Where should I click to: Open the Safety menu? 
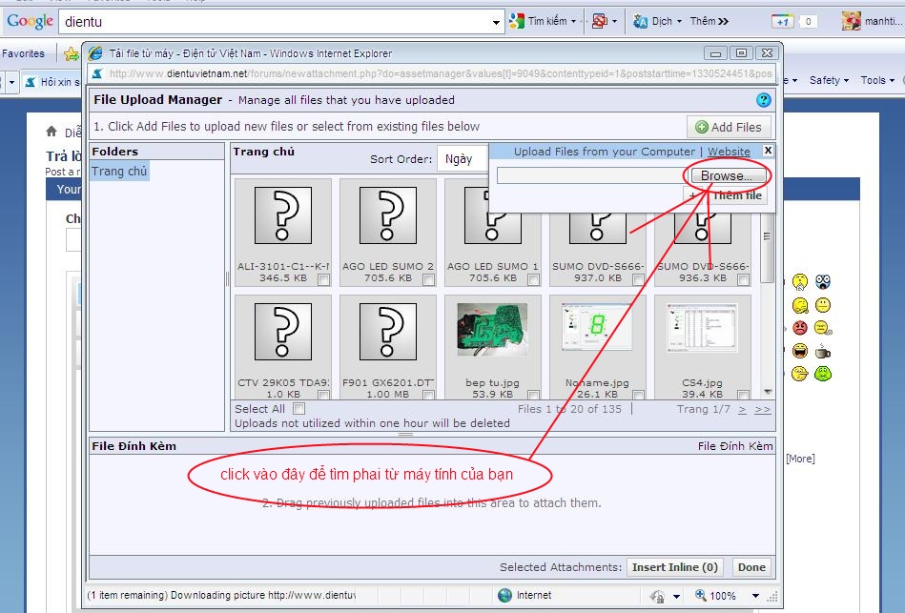829,80
